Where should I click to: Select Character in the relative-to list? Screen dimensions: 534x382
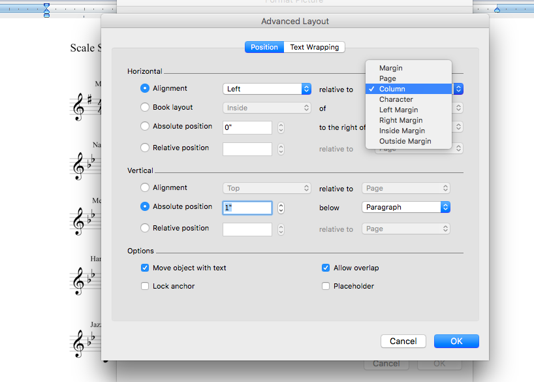396,99
